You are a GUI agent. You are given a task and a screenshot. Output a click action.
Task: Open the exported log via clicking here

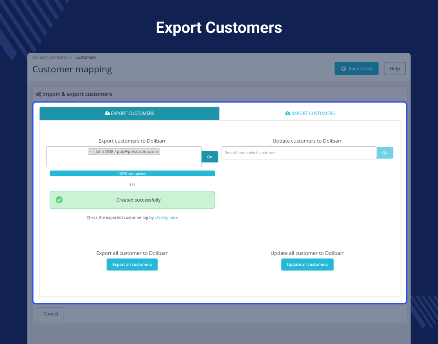click(x=166, y=217)
